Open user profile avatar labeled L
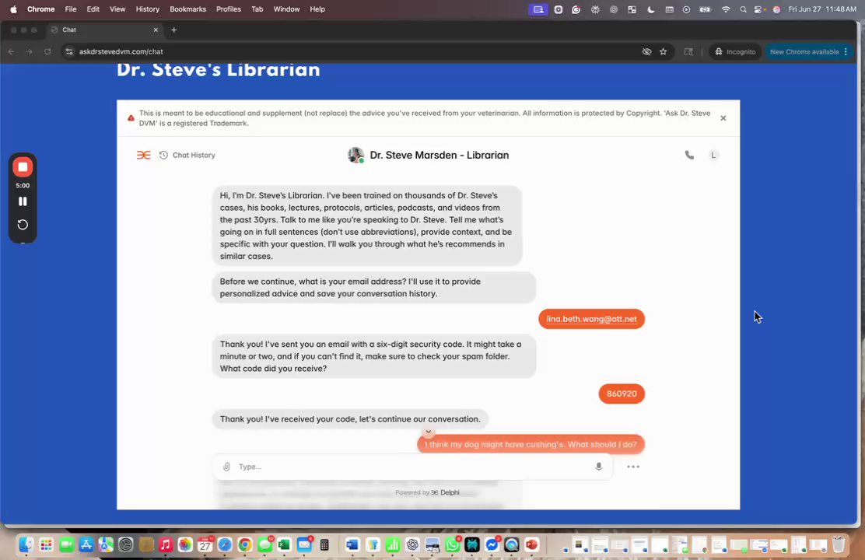Image resolution: width=865 pixels, height=560 pixels. pos(713,155)
